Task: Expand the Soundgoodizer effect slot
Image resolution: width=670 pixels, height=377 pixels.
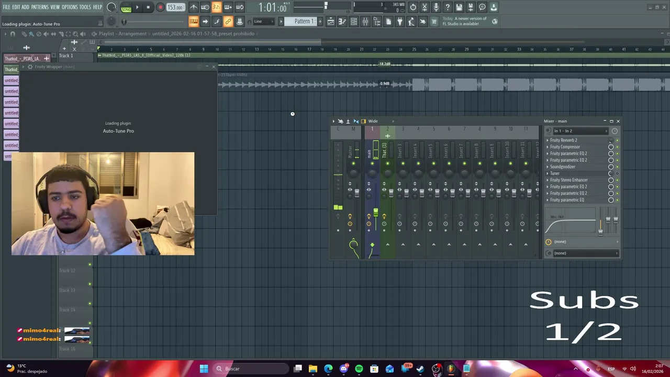Action: coord(548,167)
